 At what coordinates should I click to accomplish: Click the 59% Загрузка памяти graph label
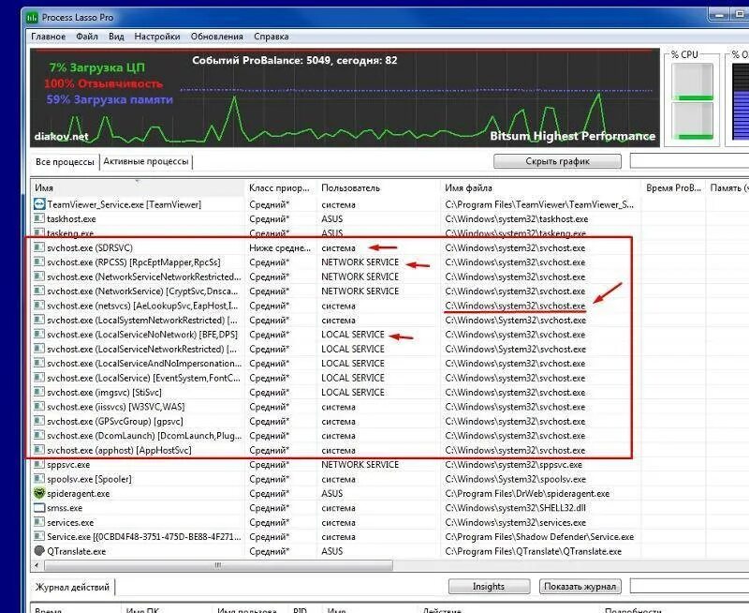110,99
